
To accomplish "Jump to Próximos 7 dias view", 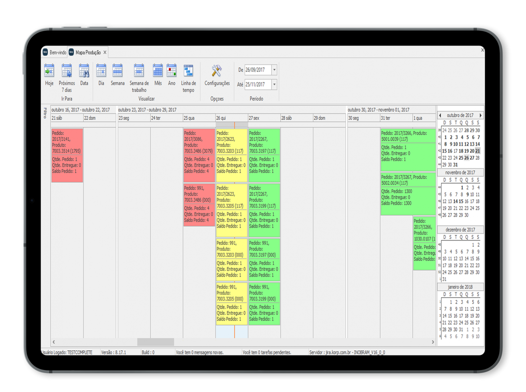I will pyautogui.click(x=67, y=78).
